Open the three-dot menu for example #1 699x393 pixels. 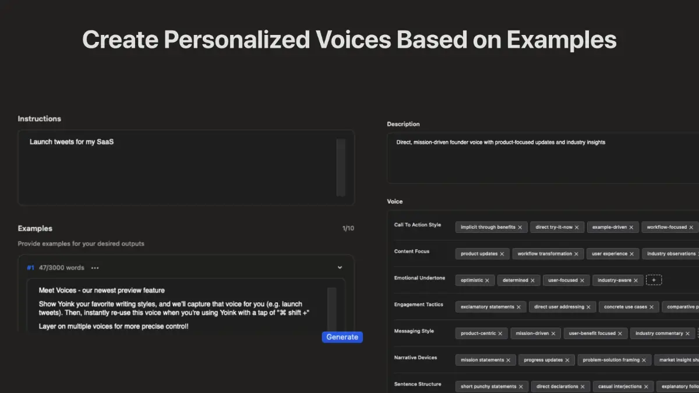coord(95,268)
